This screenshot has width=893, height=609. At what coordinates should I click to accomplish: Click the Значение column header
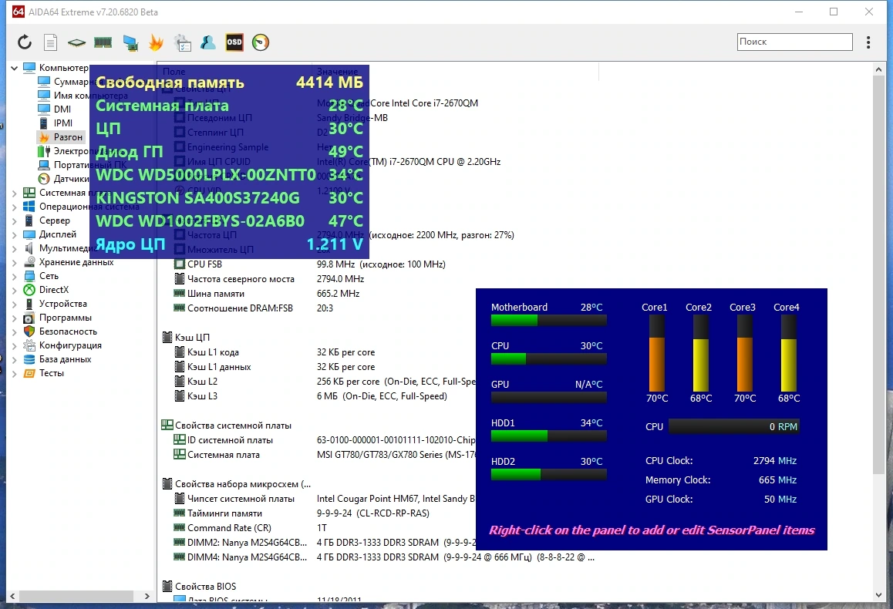(x=337, y=72)
